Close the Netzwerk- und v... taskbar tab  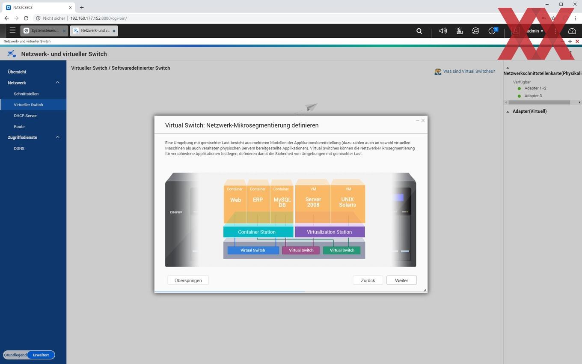pos(114,31)
